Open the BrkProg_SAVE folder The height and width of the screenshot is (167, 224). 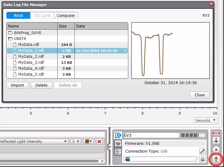(28, 33)
